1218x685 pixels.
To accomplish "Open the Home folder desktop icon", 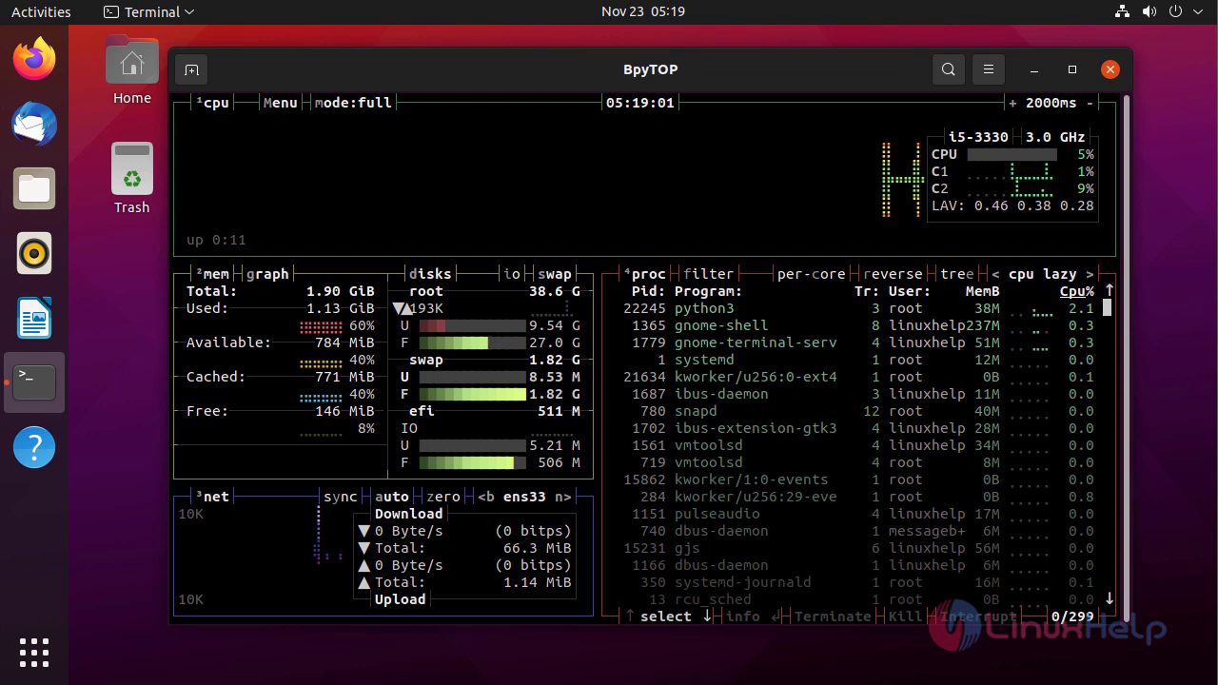I will pos(131,70).
